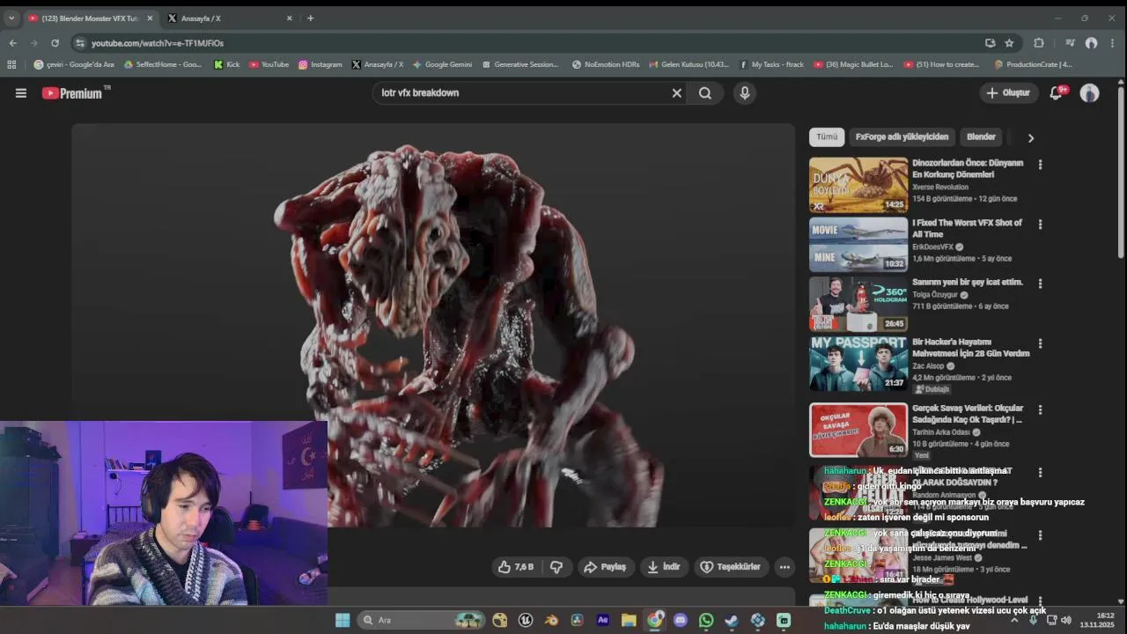1127x634 pixels.
Task: Open a new browser tab
Action: [310, 18]
